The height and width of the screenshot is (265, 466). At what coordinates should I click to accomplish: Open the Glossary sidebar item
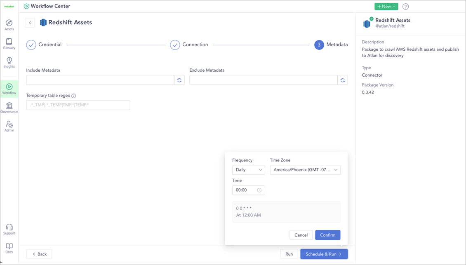[9, 44]
